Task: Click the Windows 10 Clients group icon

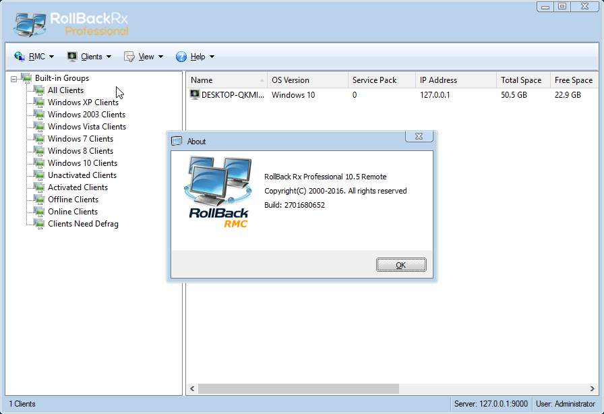Action: (x=39, y=163)
